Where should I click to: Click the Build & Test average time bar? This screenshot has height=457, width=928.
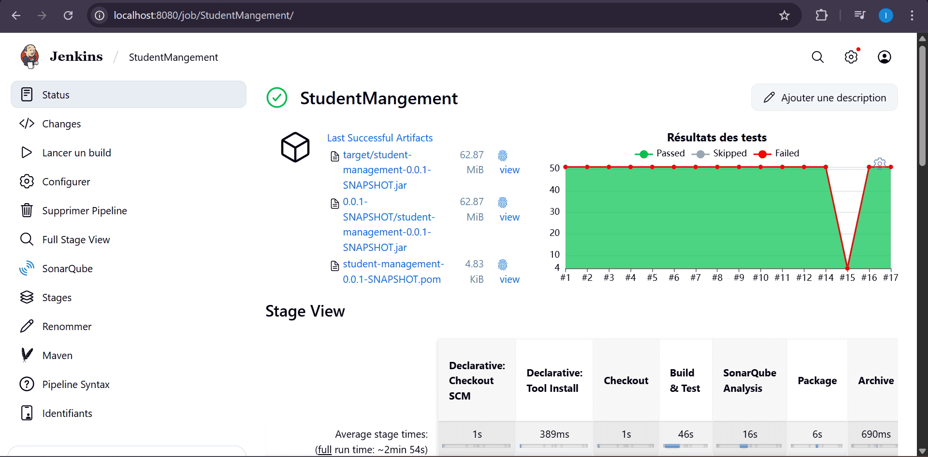(685, 446)
